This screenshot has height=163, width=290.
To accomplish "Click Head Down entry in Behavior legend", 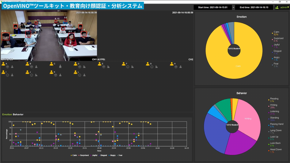I will tap(275, 150).
